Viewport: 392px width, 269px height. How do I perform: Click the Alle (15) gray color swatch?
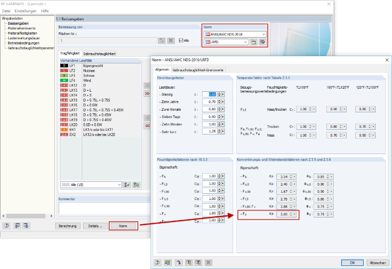coord(66,185)
